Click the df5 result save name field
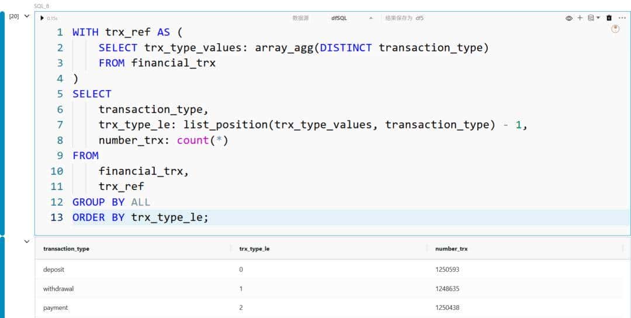The height and width of the screenshot is (318, 631). (419, 18)
